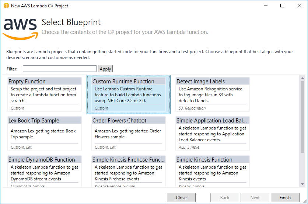Click the 'Select Blueprint' heading

click(x=71, y=22)
